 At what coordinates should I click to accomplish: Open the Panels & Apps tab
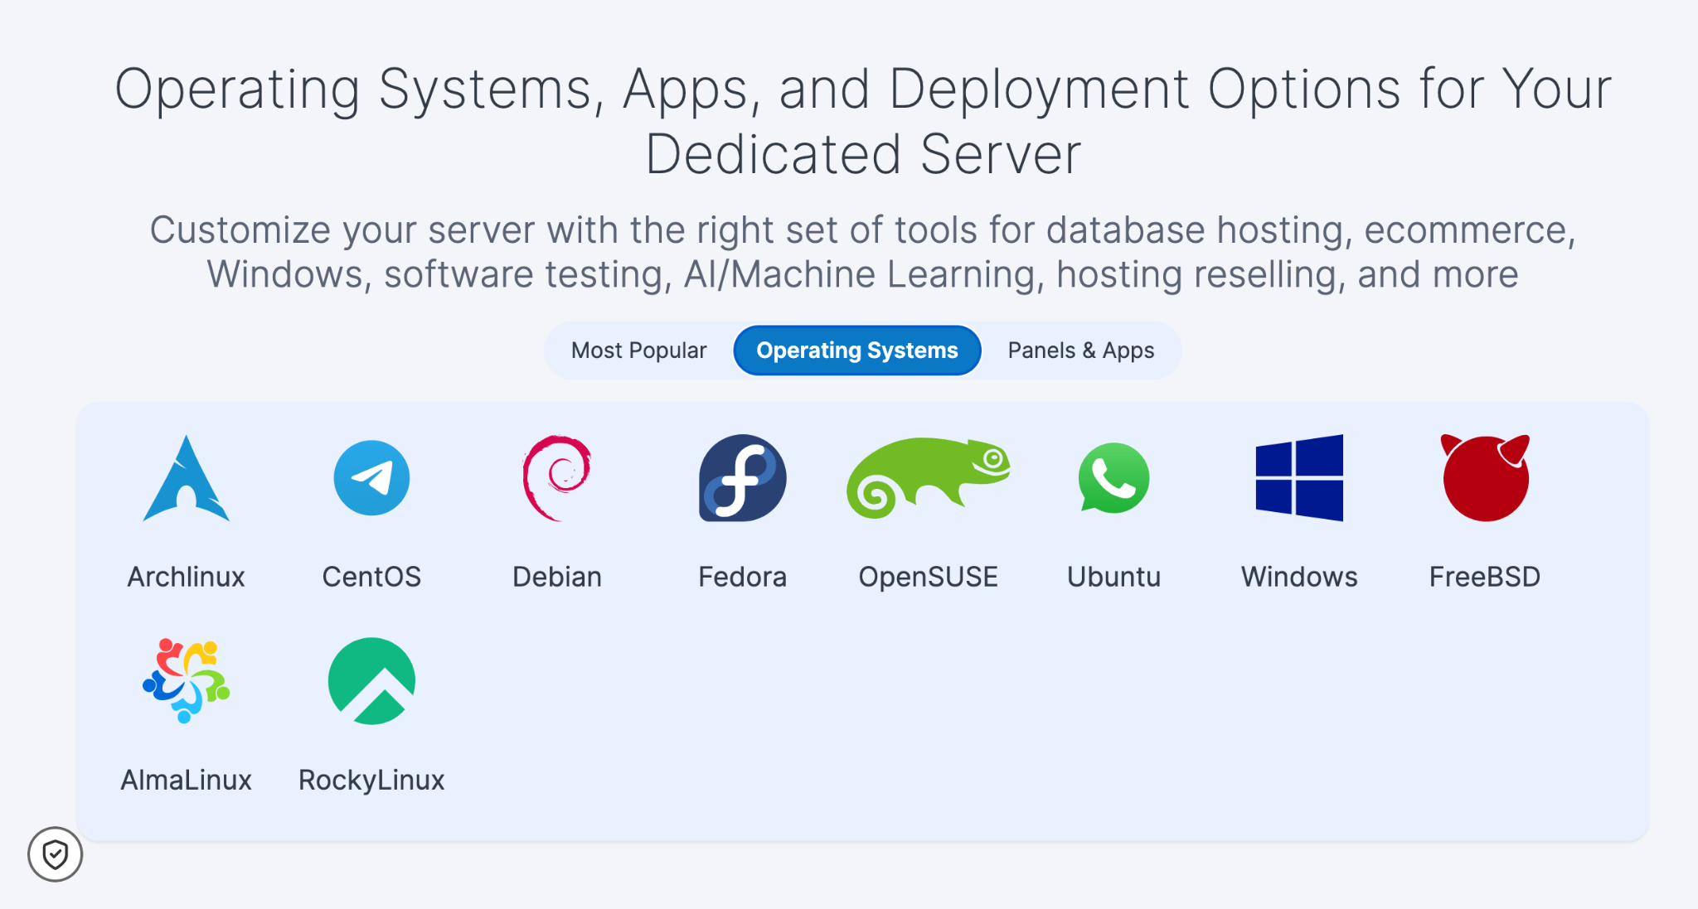pos(1080,351)
